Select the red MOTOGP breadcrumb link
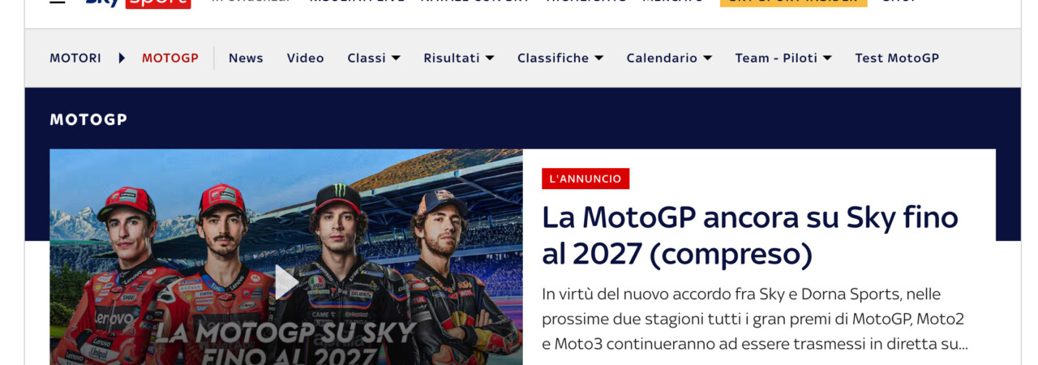1038x365 pixels. click(170, 58)
